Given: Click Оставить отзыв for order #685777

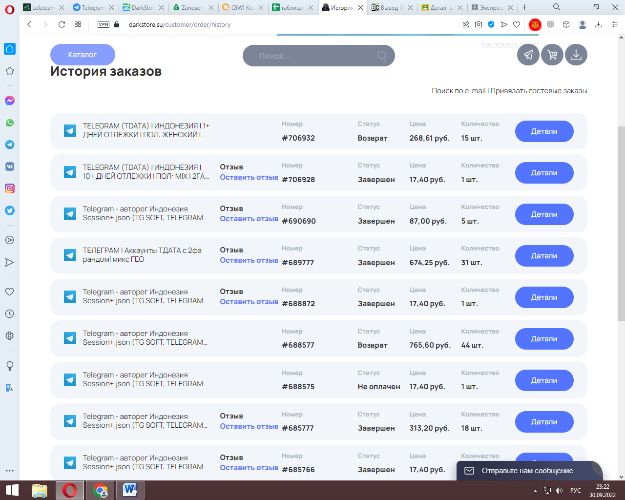Looking at the screenshot, I should point(249,426).
